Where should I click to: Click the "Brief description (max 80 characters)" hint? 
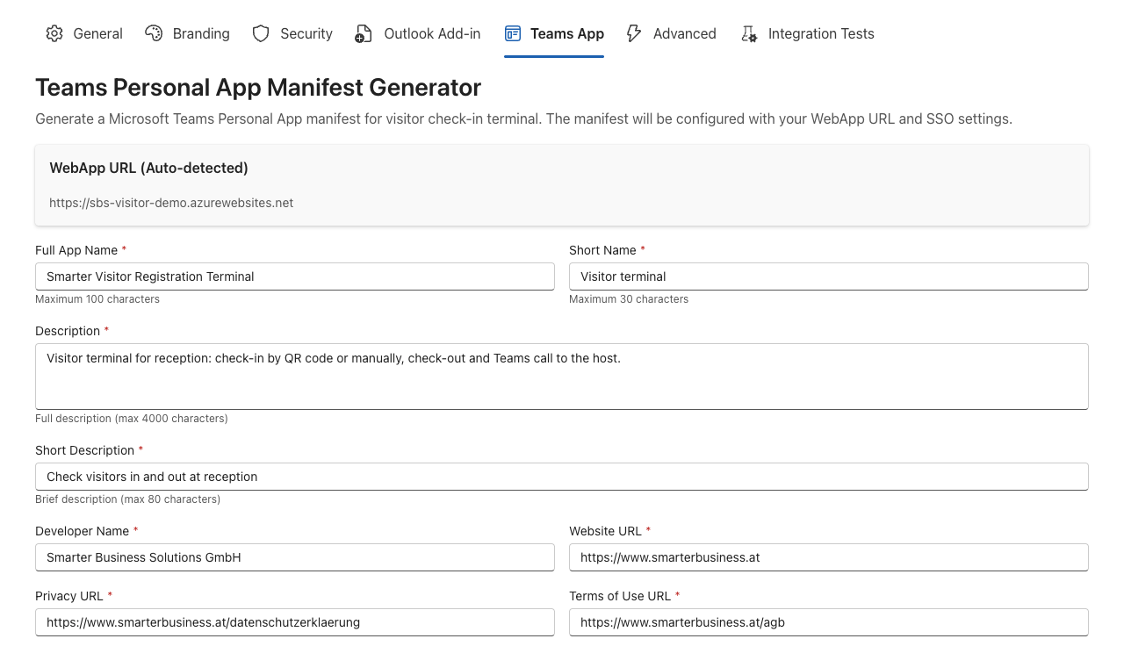(x=127, y=499)
